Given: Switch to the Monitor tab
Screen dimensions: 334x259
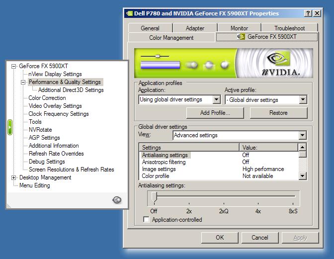Looking at the screenshot, I should coord(239,28).
